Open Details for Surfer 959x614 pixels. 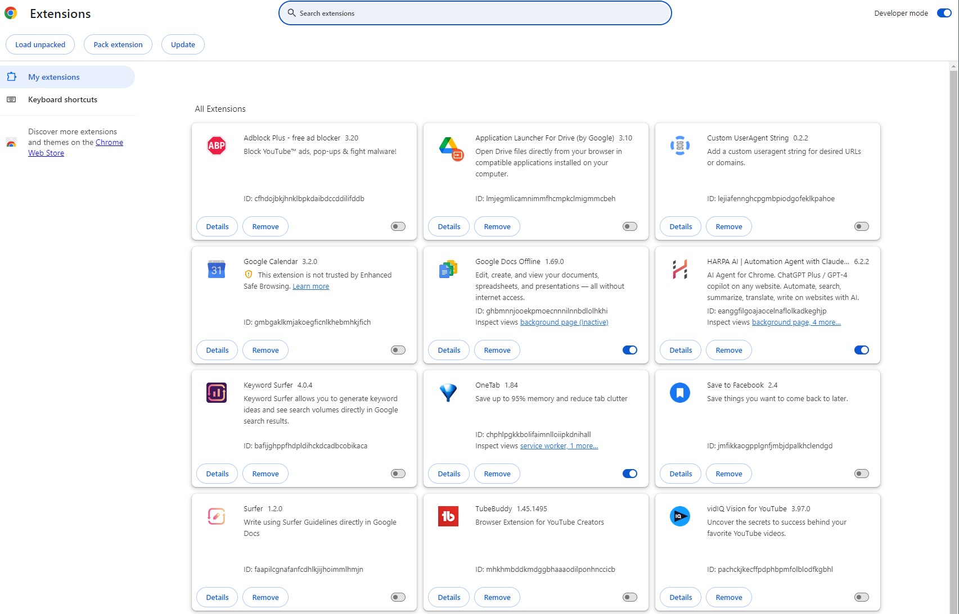coord(217,597)
